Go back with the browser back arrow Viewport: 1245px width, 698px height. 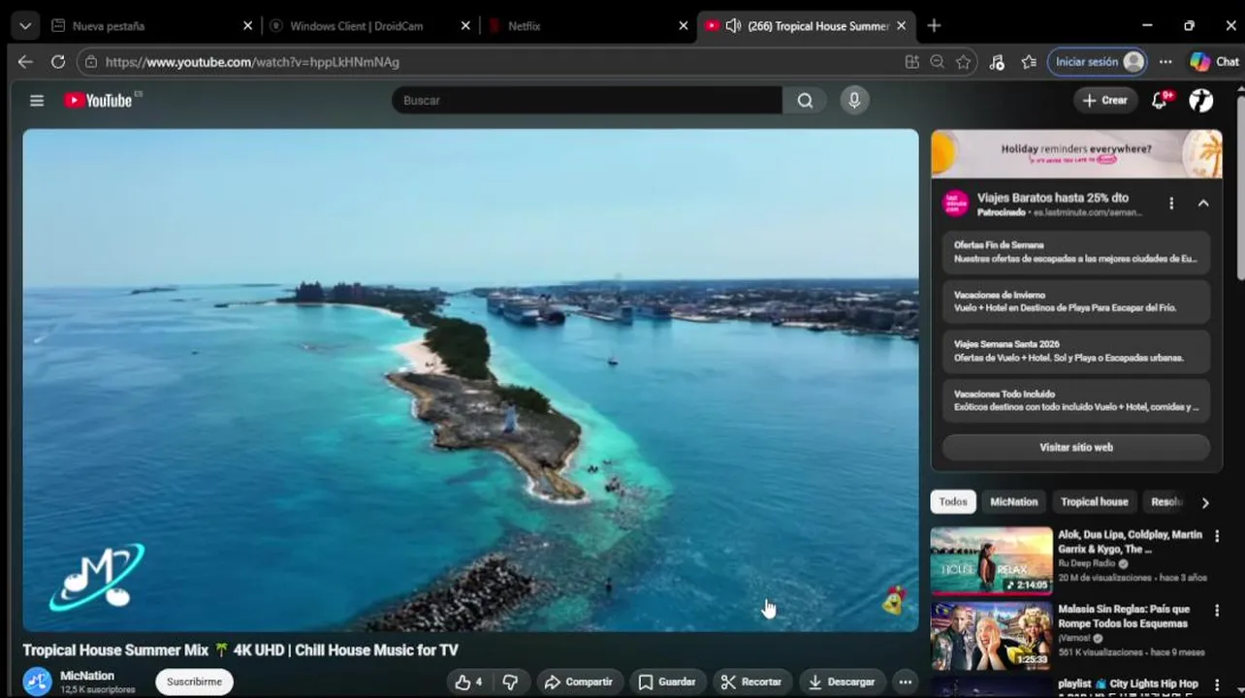[x=25, y=62]
